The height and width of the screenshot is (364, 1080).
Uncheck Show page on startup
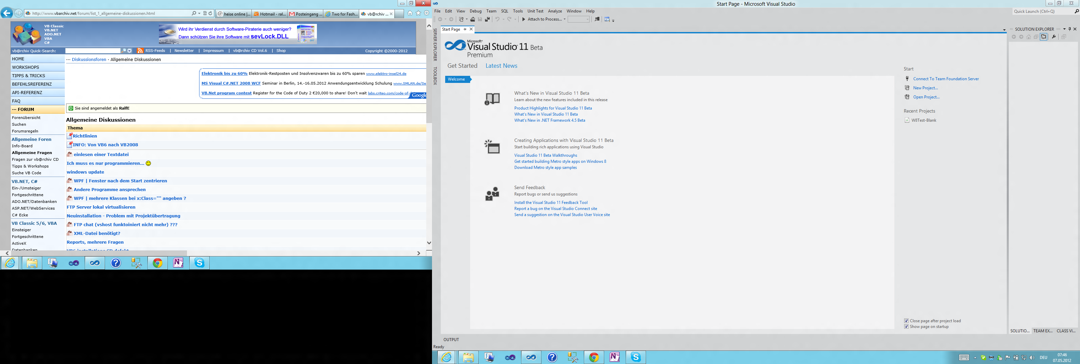pyautogui.click(x=907, y=327)
